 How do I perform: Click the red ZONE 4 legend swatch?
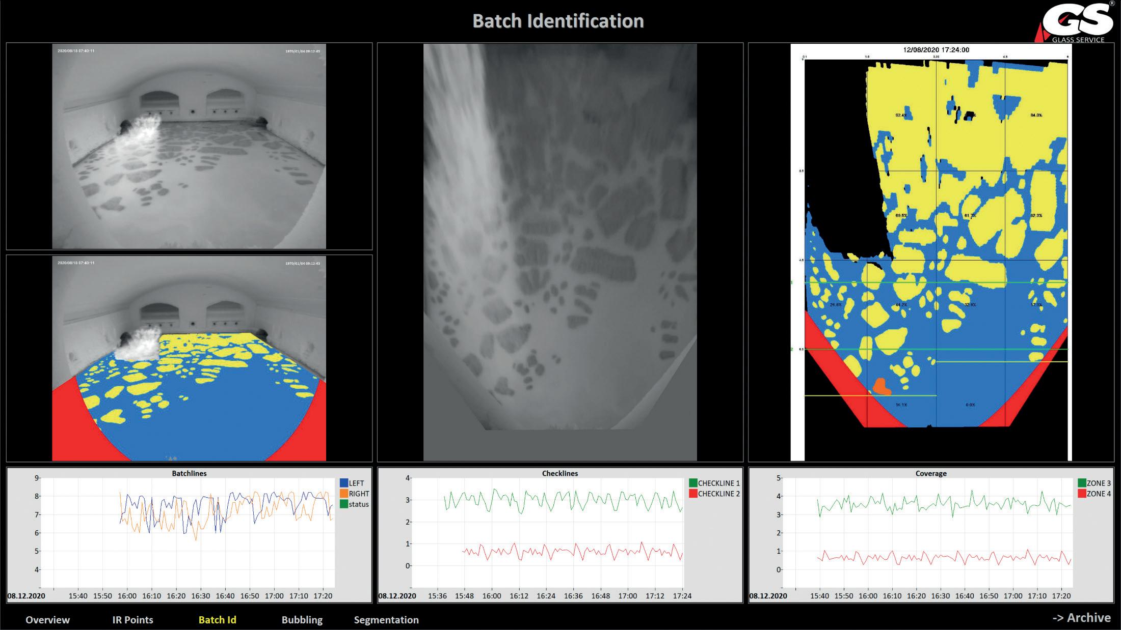(x=1082, y=494)
